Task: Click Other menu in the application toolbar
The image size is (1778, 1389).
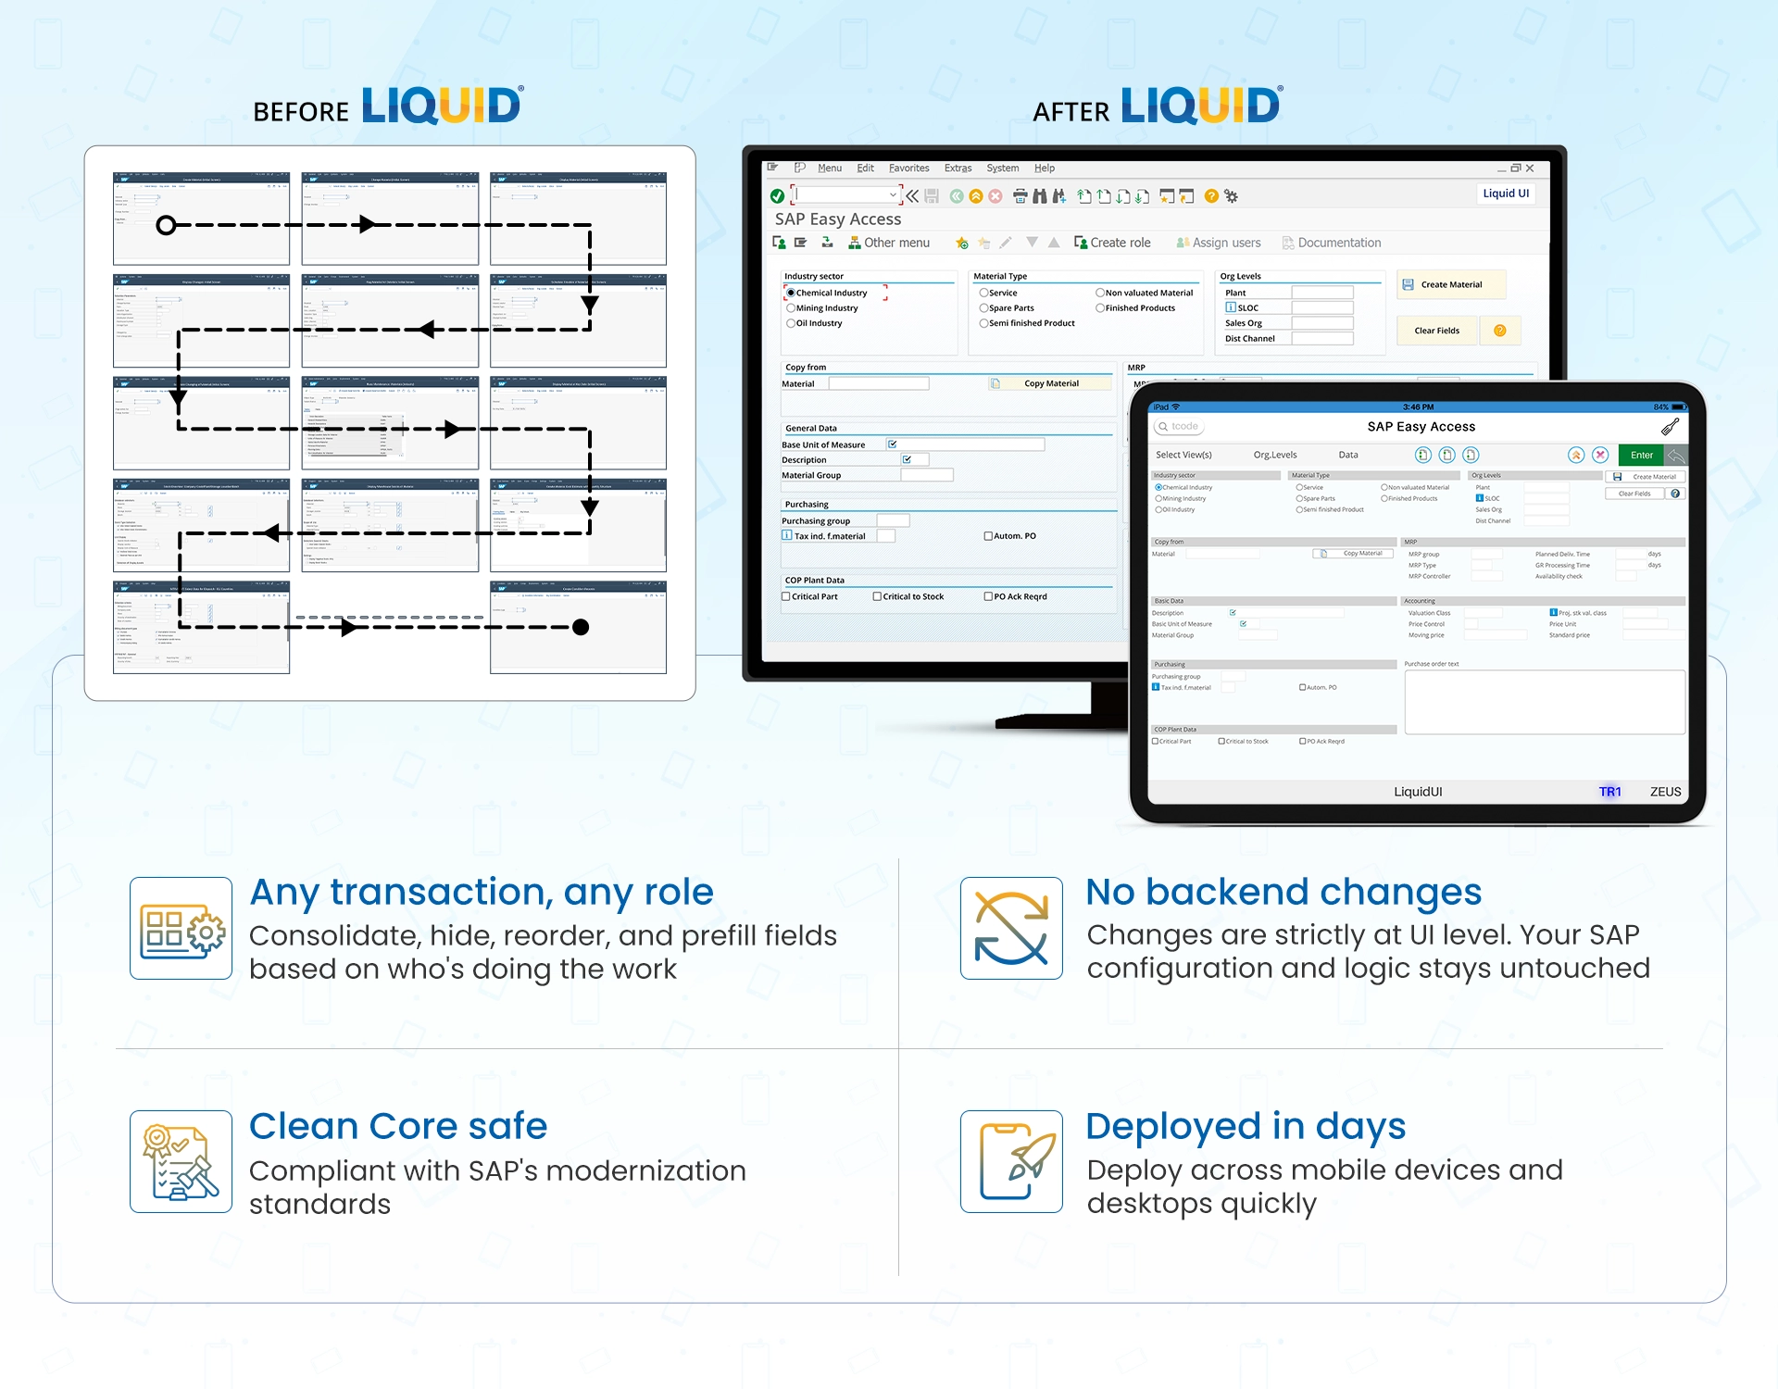Action: [x=889, y=243]
